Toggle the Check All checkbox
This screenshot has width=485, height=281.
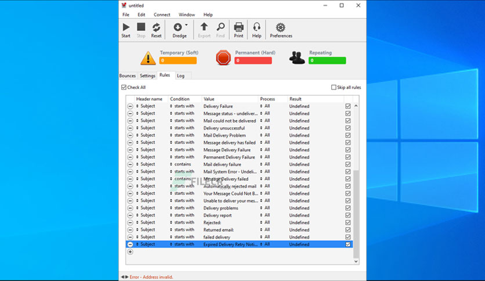click(124, 87)
